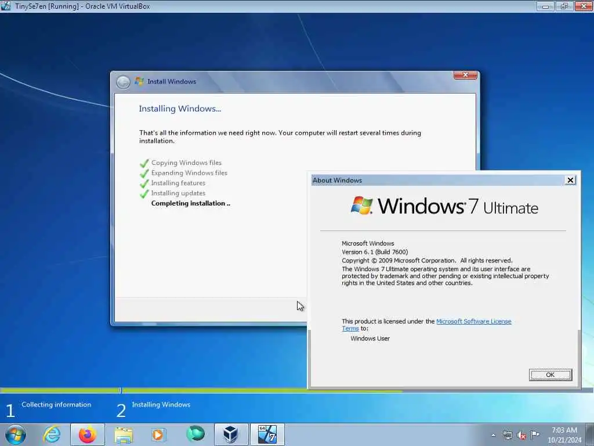Open the Windows Start orb
Screen dimensions: 594x446
[16, 434]
